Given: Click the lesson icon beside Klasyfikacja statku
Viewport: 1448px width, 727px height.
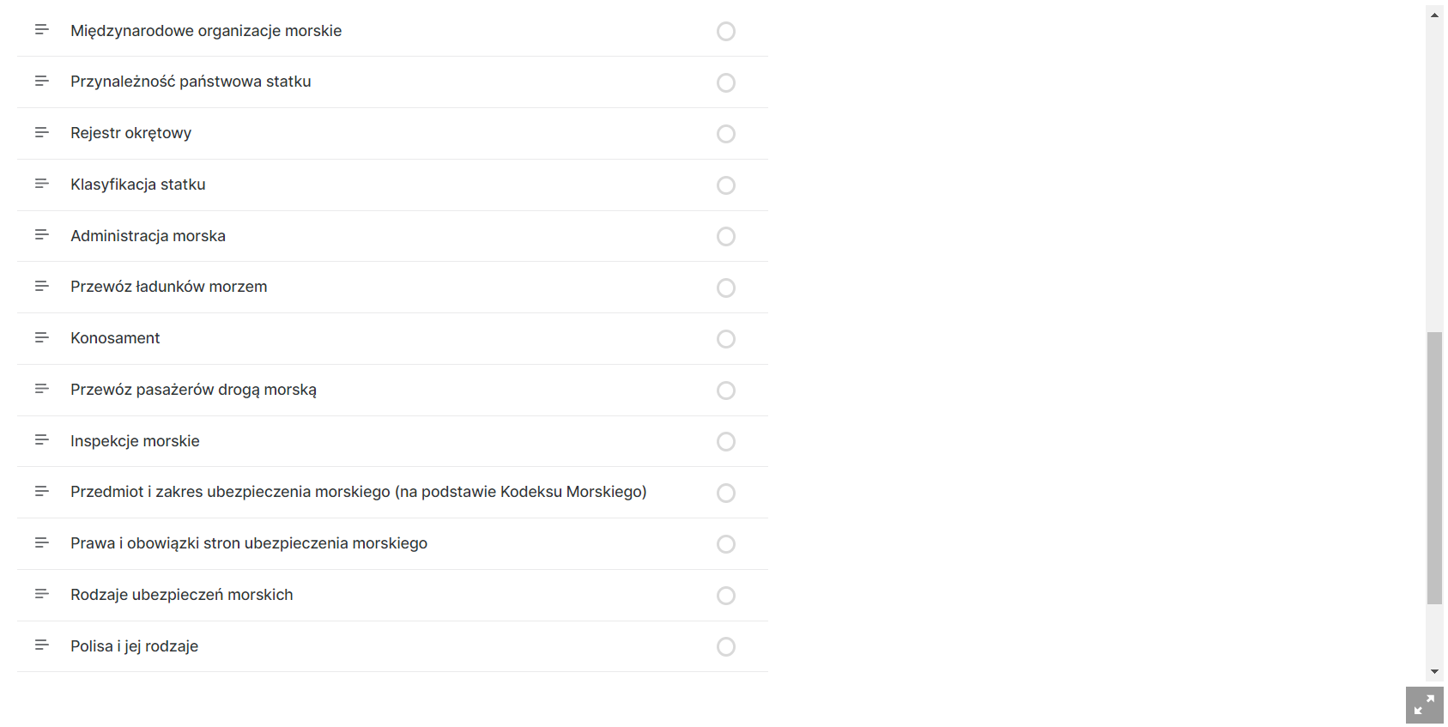Looking at the screenshot, I should 41,184.
